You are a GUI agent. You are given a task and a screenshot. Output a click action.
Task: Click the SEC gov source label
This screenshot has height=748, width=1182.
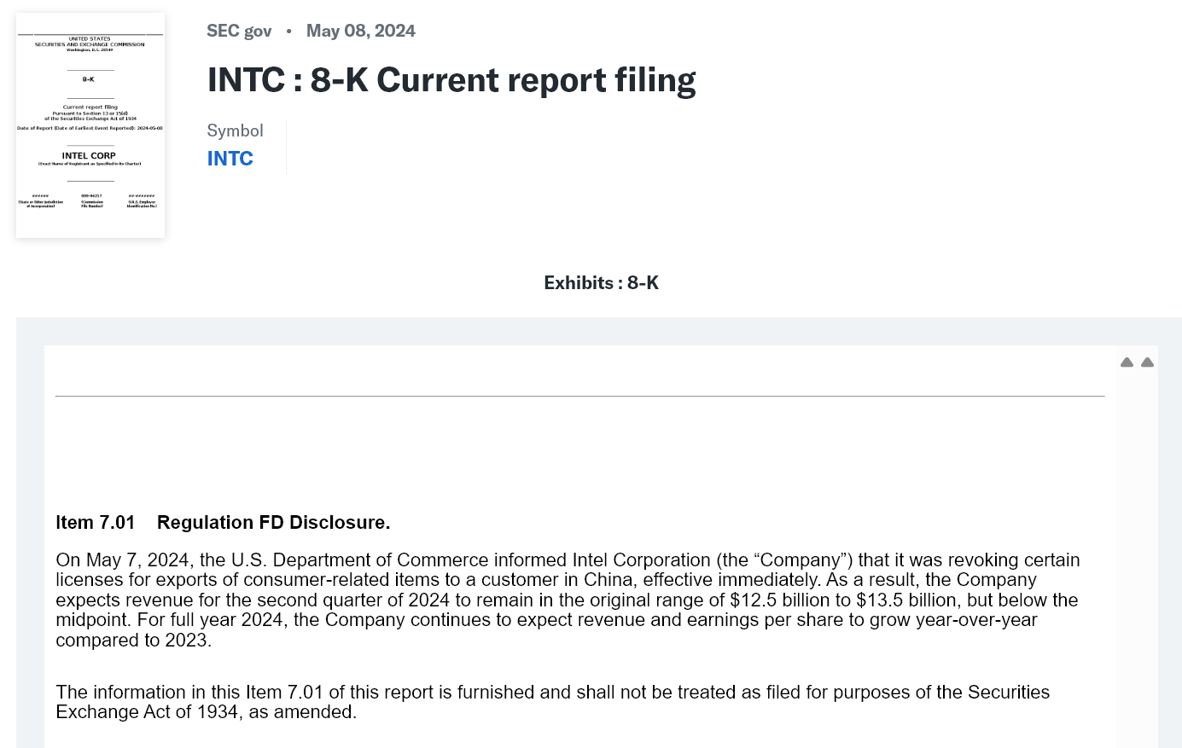click(x=239, y=31)
